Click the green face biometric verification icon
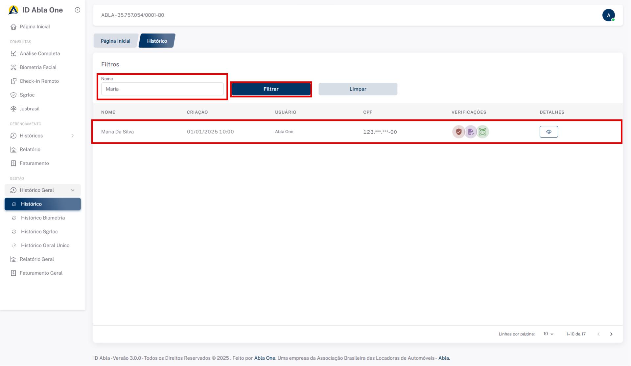The image size is (631, 366). 482,132
